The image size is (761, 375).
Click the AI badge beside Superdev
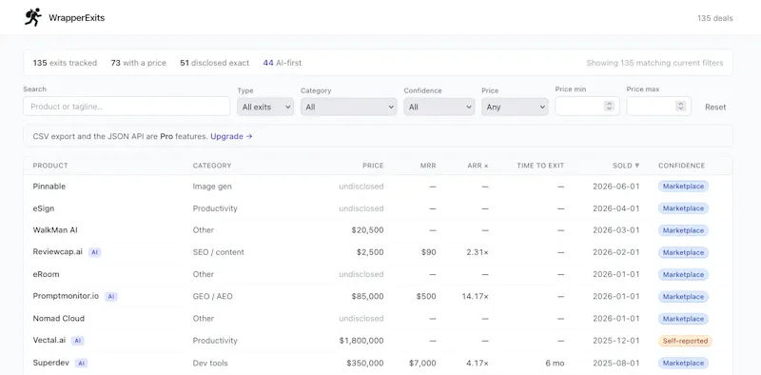point(82,364)
